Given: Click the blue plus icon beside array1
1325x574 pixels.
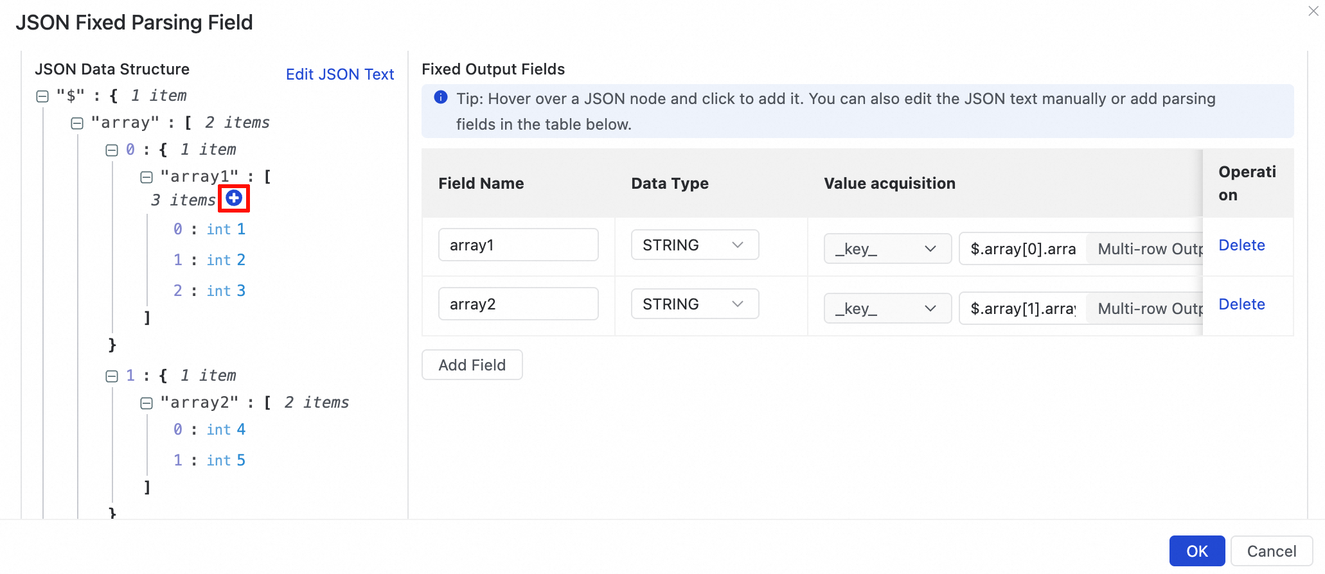Looking at the screenshot, I should pyautogui.click(x=234, y=198).
